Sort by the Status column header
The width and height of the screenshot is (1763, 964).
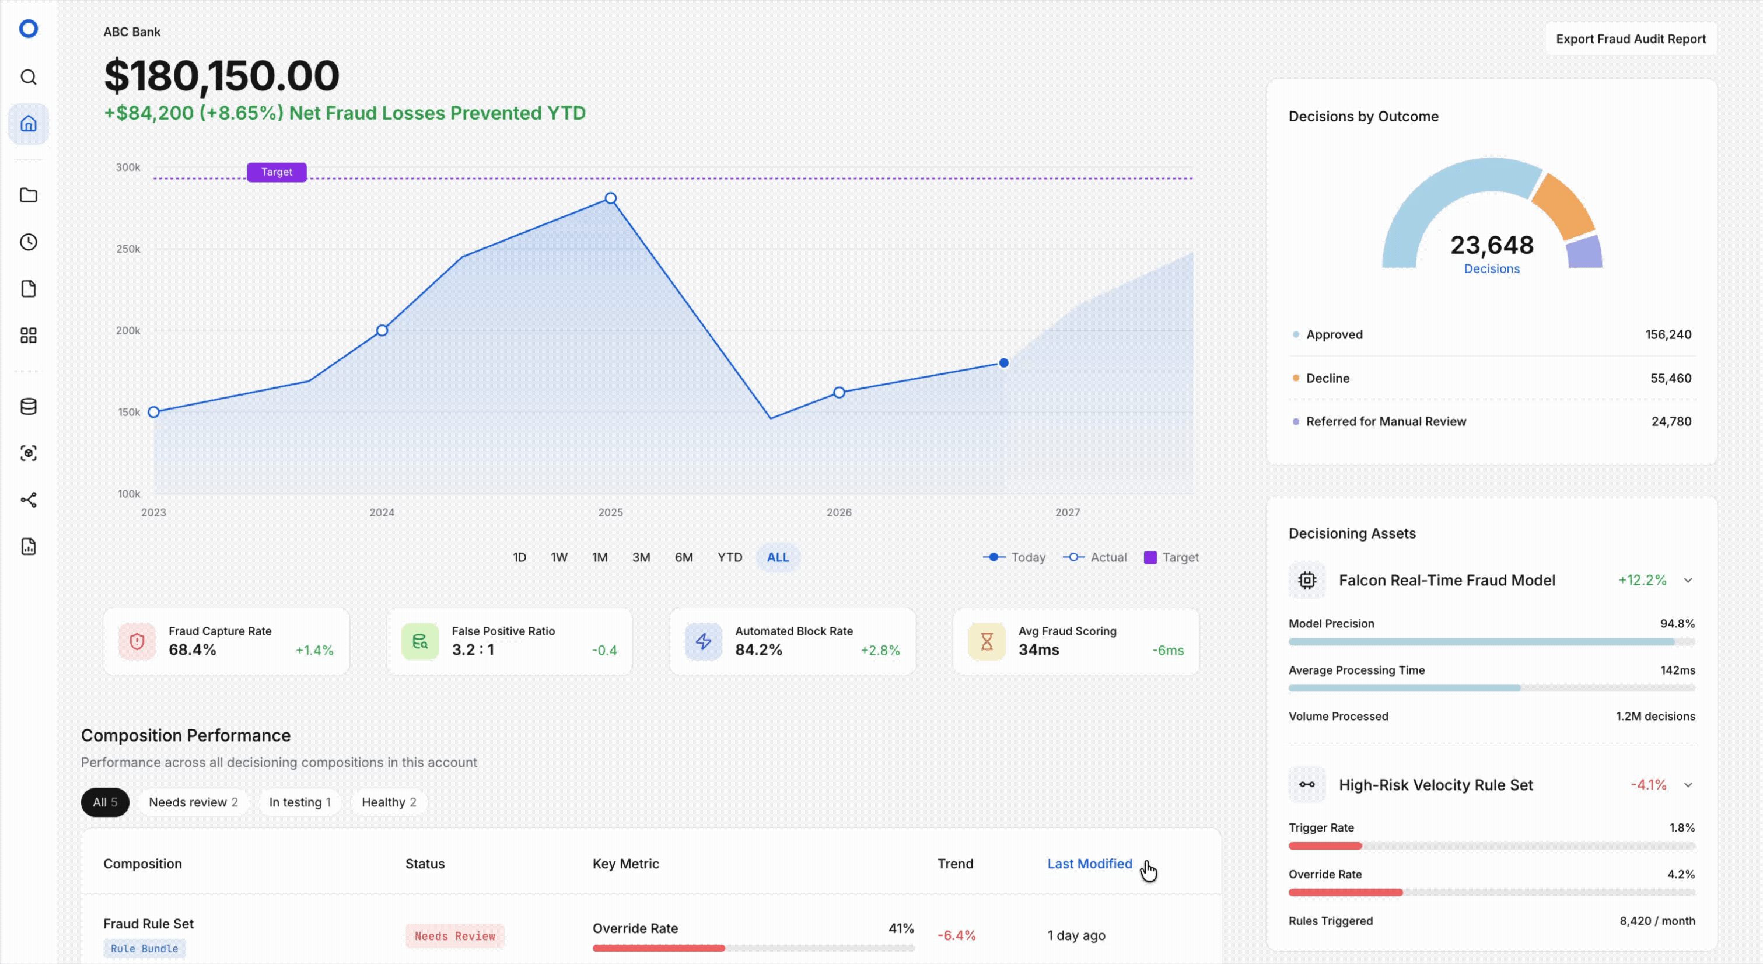(x=424, y=864)
